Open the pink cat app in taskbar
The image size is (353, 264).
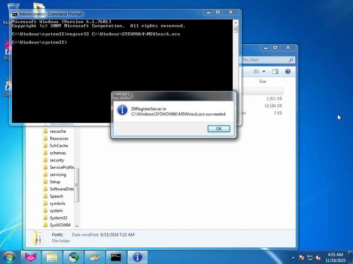click(x=31, y=257)
